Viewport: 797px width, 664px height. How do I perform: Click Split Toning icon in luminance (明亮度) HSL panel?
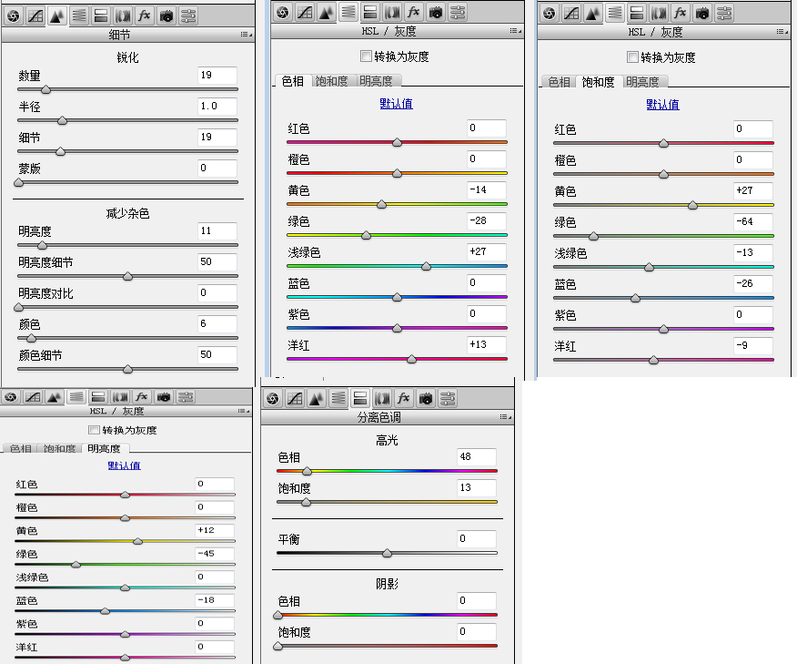[98, 397]
